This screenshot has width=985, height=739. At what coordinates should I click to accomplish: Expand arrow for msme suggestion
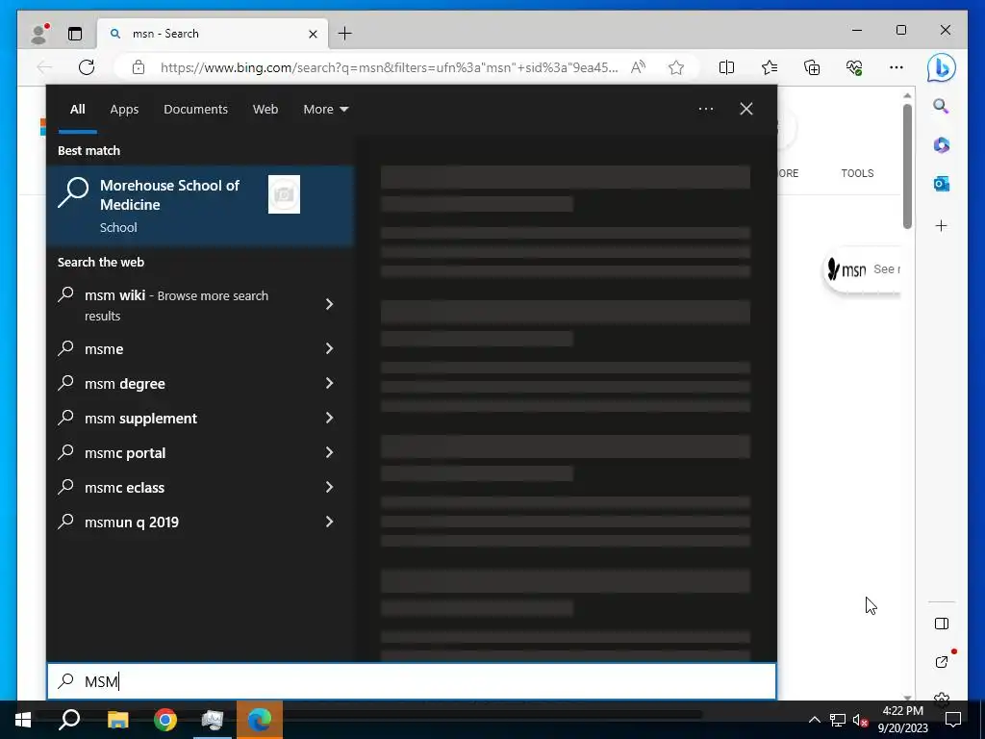(329, 348)
